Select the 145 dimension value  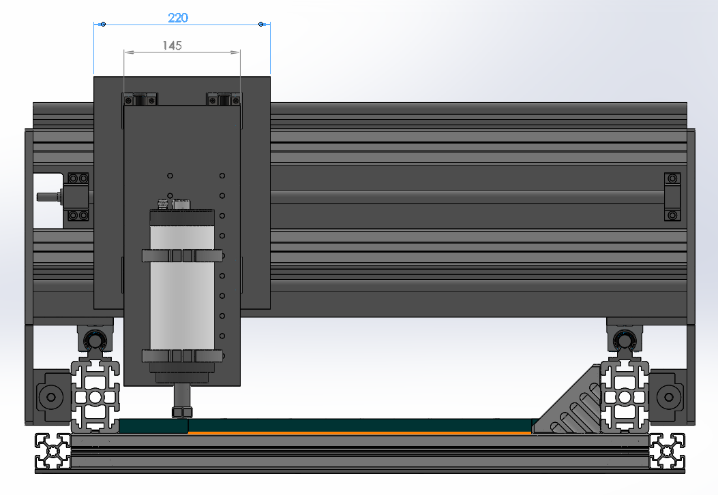[172, 46]
